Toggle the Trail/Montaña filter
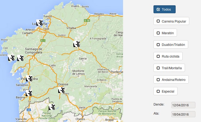This screenshot has width=201, height=122. [x=169, y=68]
